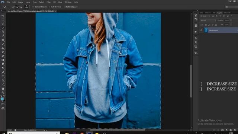Select the Quick Selection tool in toolbox
The width and height of the screenshot is (238, 134).
tap(3, 28)
